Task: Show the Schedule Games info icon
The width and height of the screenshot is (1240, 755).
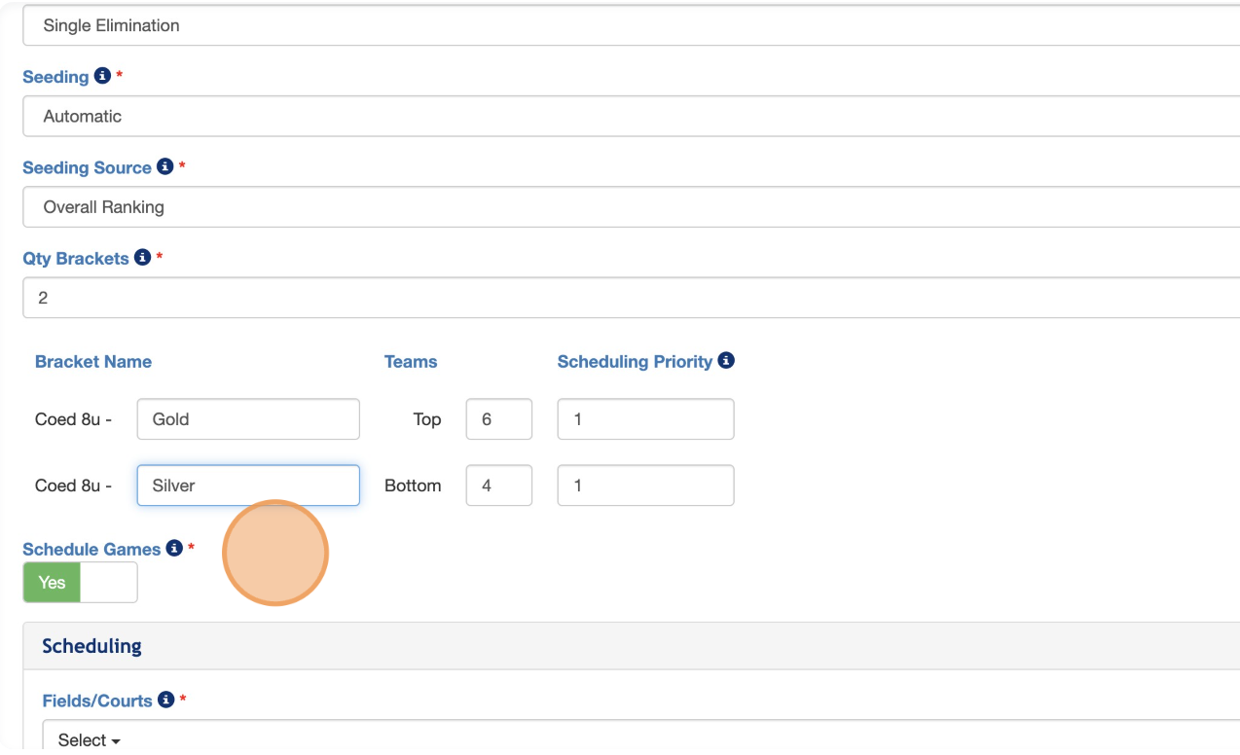Action: point(174,549)
